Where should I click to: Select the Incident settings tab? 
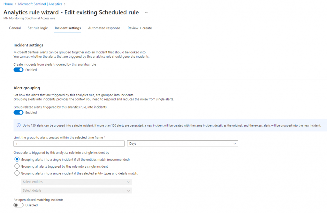click(68, 28)
